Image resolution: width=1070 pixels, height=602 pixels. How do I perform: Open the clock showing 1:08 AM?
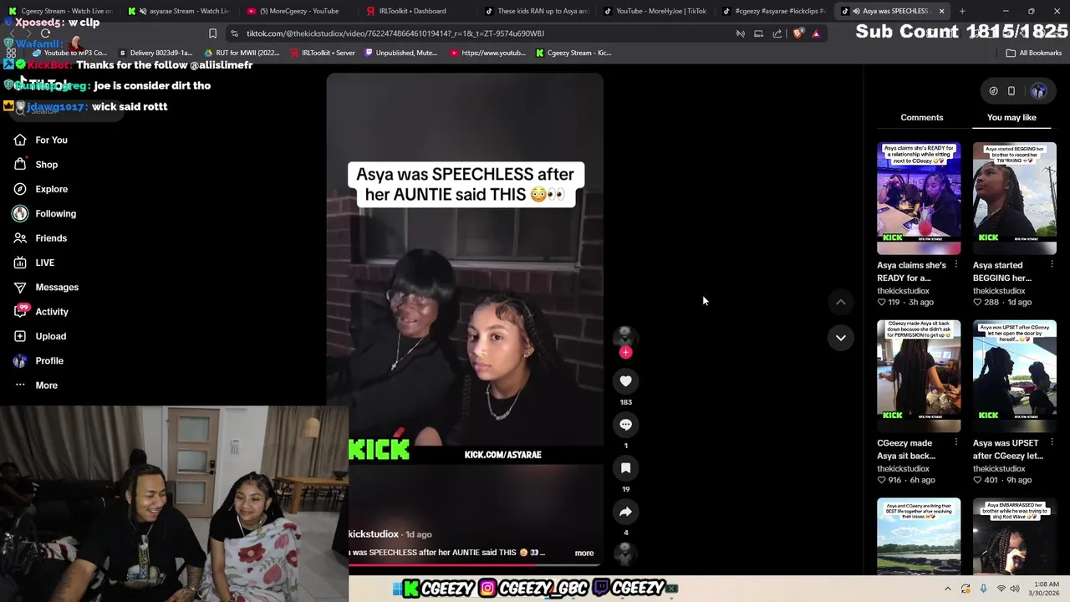[1046, 589]
